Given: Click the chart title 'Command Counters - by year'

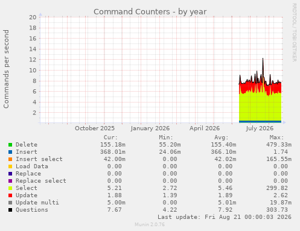Looking at the screenshot, I should [150, 11].
